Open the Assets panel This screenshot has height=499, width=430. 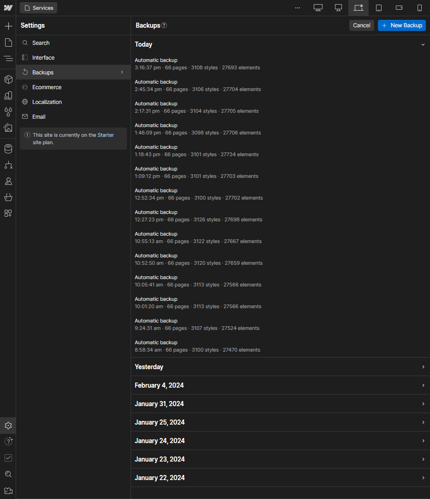(8, 128)
